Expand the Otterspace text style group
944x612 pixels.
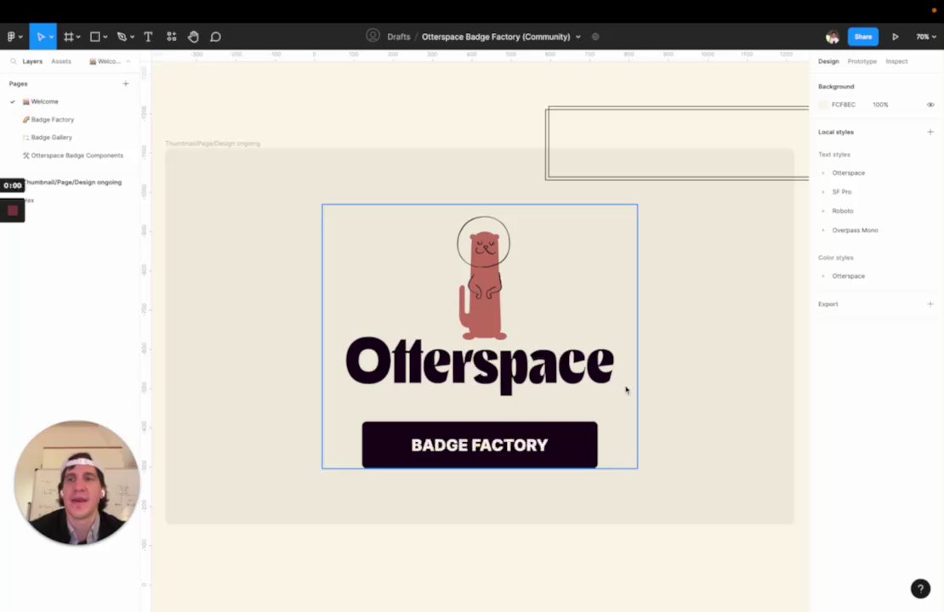click(823, 173)
